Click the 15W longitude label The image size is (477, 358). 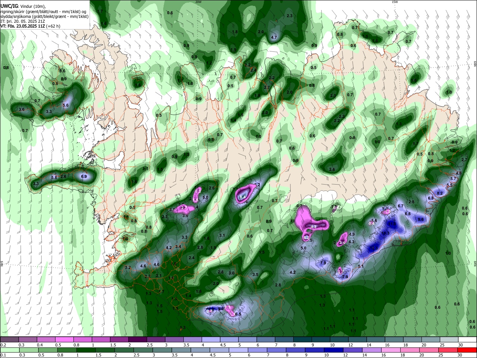[395, 2]
